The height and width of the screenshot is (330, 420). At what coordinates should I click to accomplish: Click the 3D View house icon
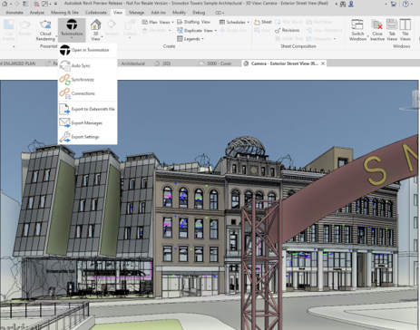pos(96,24)
